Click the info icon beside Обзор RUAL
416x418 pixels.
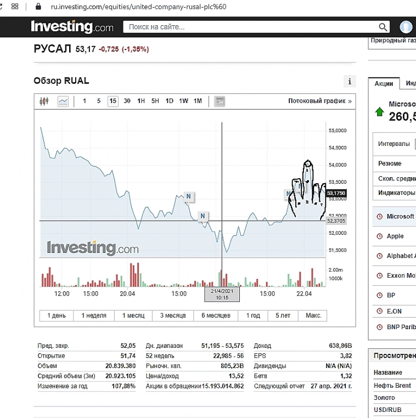click(350, 82)
